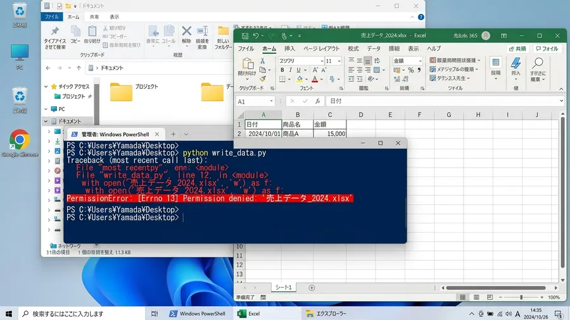The image size is (570, 320).
Task: Click the lightning fill icon in Excel ribbon
Action: point(516,63)
